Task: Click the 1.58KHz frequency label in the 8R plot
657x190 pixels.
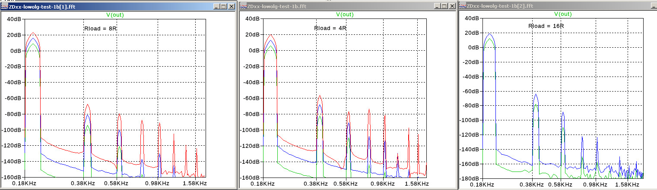Action: (195, 183)
